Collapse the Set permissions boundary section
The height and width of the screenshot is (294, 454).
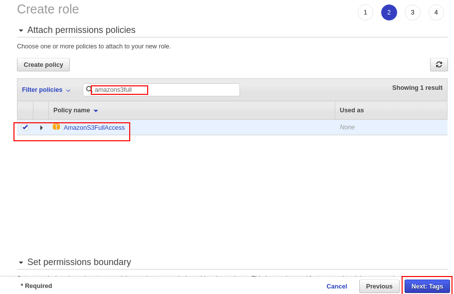pos(21,263)
